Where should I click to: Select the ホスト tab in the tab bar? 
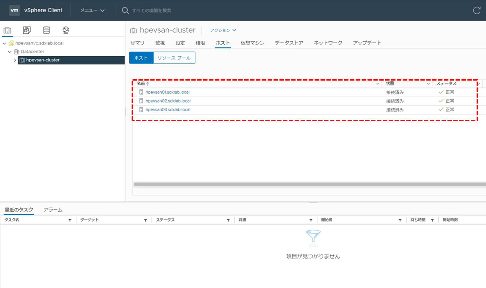click(223, 43)
